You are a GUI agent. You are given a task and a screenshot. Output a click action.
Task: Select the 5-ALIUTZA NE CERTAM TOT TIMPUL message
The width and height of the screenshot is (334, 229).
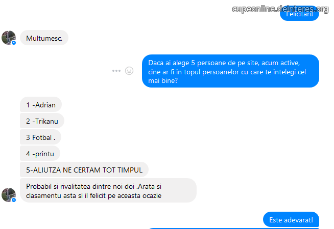click(x=84, y=169)
